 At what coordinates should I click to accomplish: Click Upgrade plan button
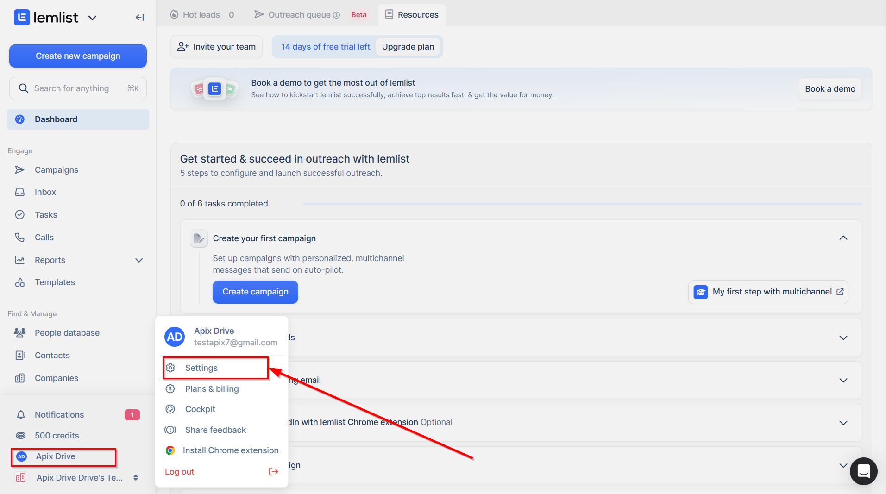pos(408,47)
